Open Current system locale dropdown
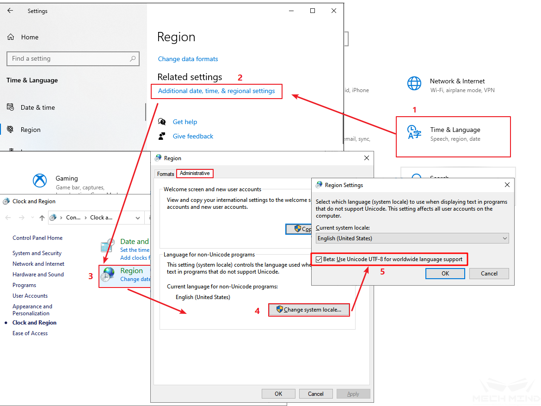 [x=412, y=238]
